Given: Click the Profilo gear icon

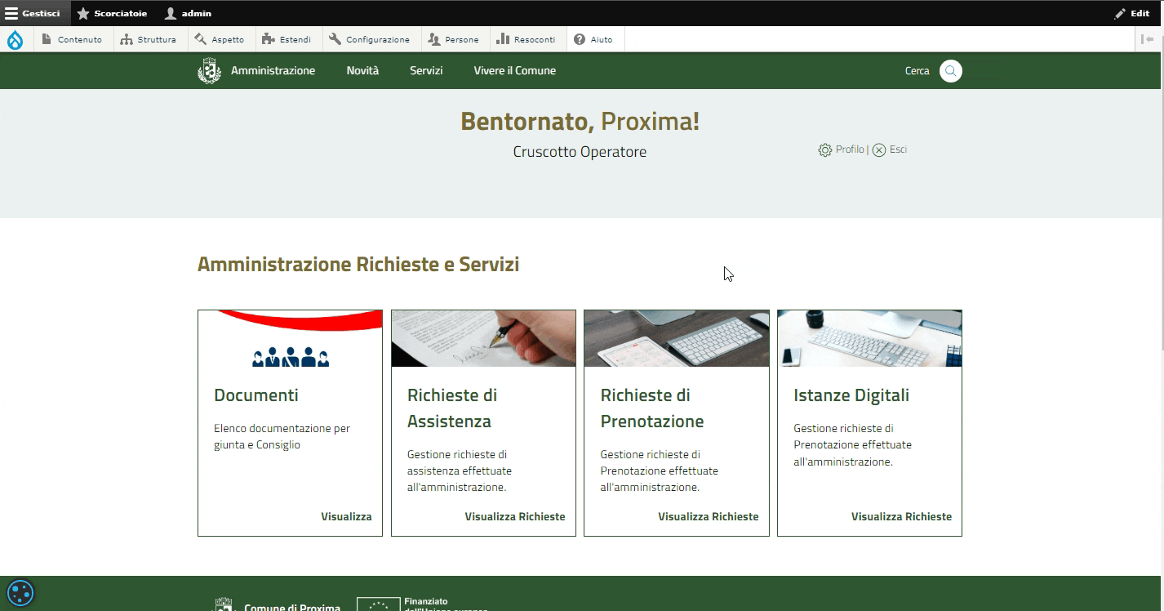Looking at the screenshot, I should [825, 150].
